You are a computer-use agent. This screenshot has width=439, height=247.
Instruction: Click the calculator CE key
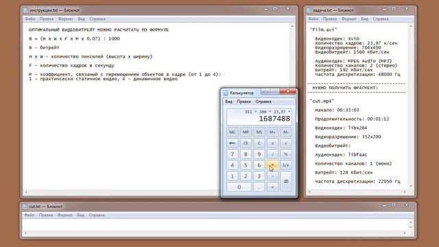(x=246, y=143)
